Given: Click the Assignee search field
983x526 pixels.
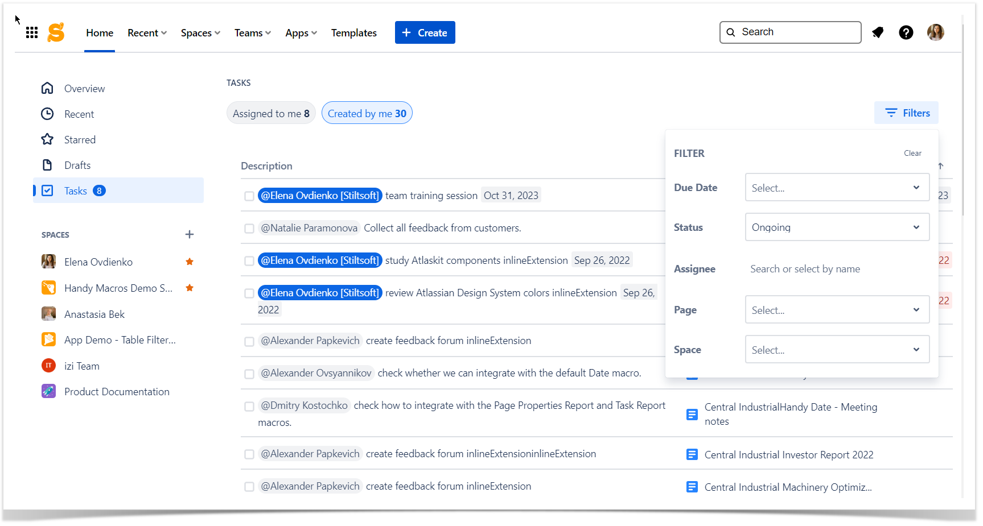Looking at the screenshot, I should pos(837,269).
